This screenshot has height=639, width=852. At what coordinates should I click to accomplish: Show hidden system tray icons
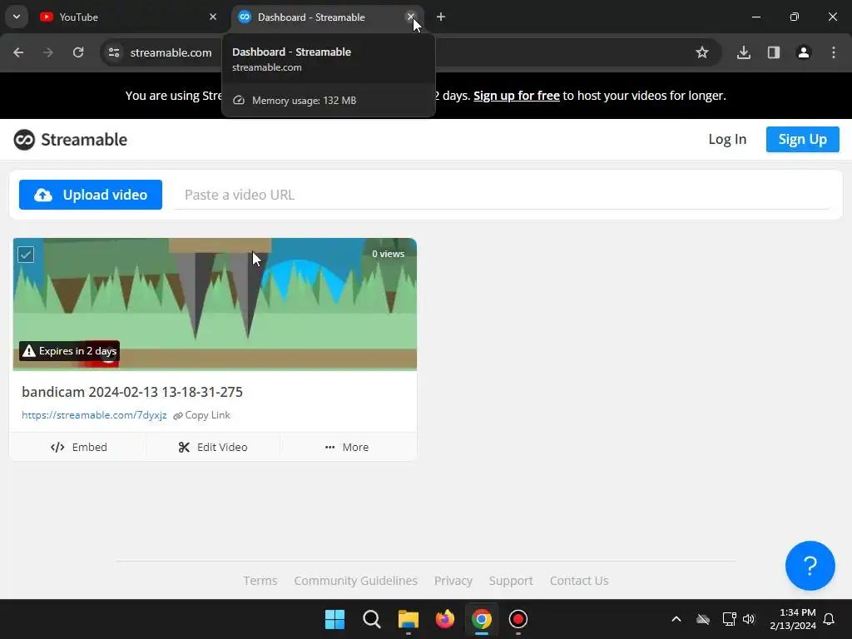(676, 619)
